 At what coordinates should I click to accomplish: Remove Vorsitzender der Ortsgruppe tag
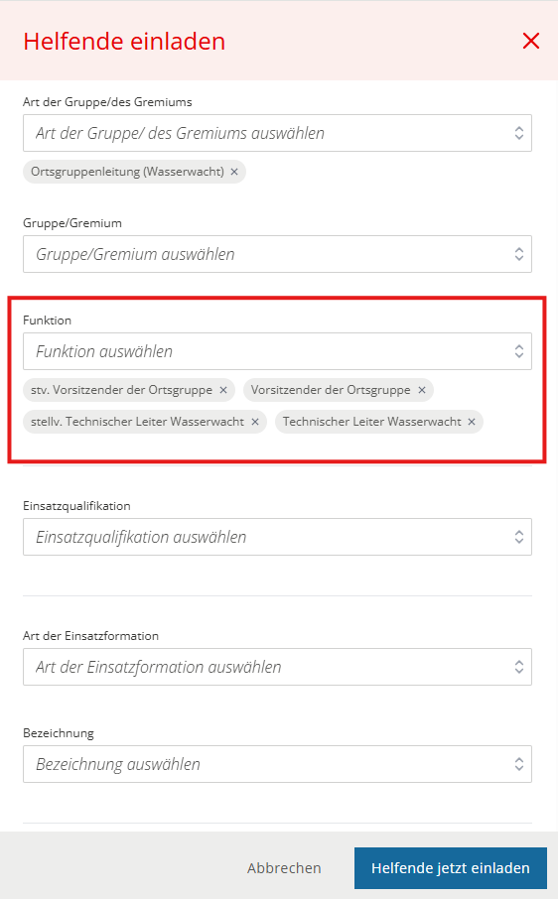pos(422,390)
